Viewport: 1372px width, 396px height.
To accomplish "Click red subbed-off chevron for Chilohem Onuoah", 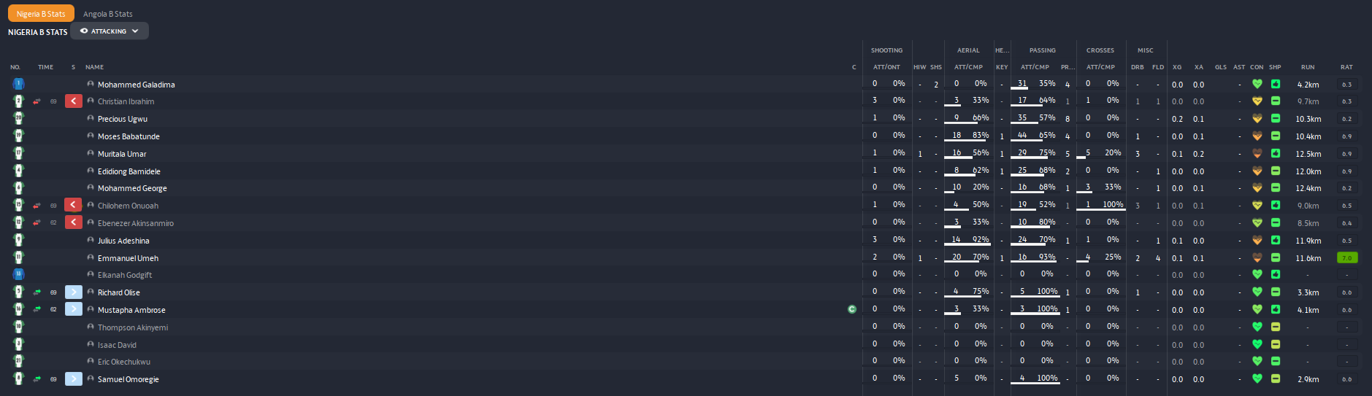I will 73,205.
